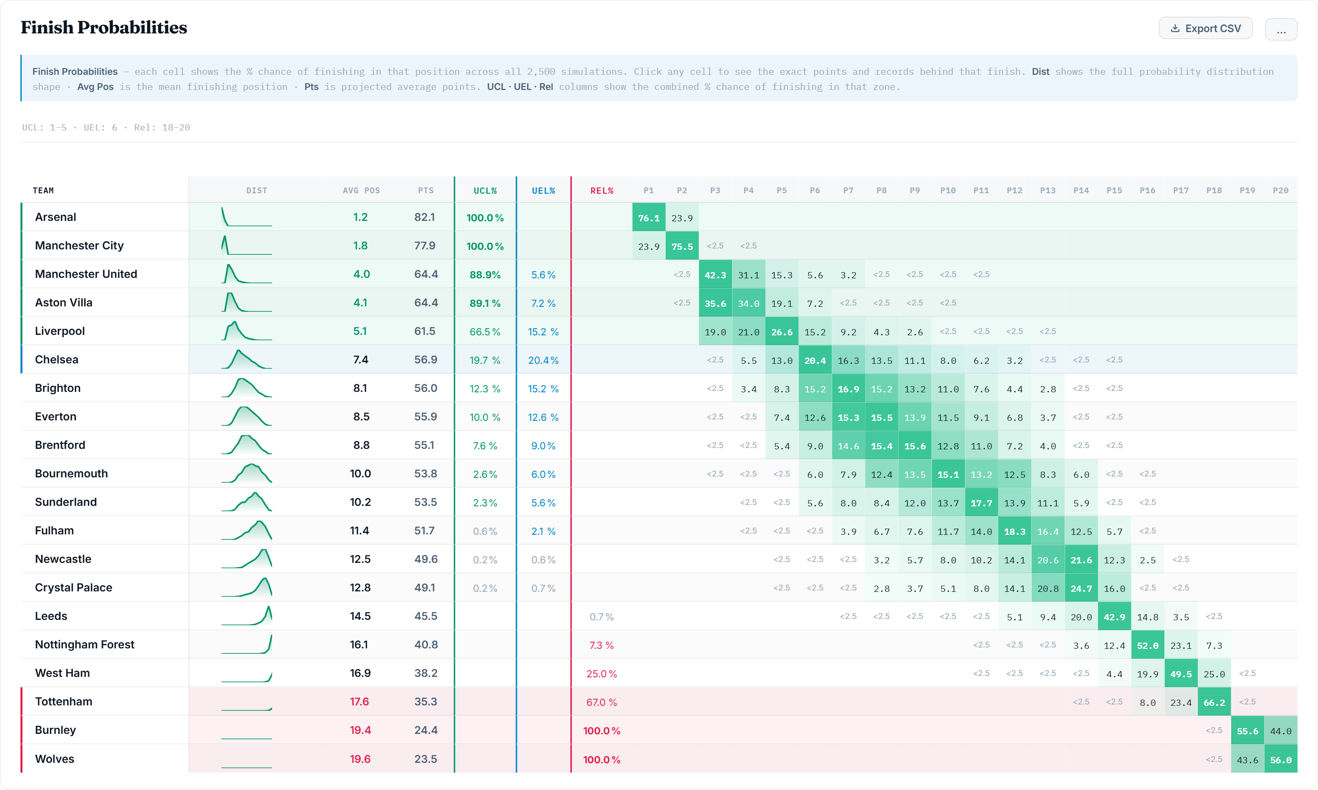
Task: Click Bournemouth's distribution sparkline
Action: [247, 474]
